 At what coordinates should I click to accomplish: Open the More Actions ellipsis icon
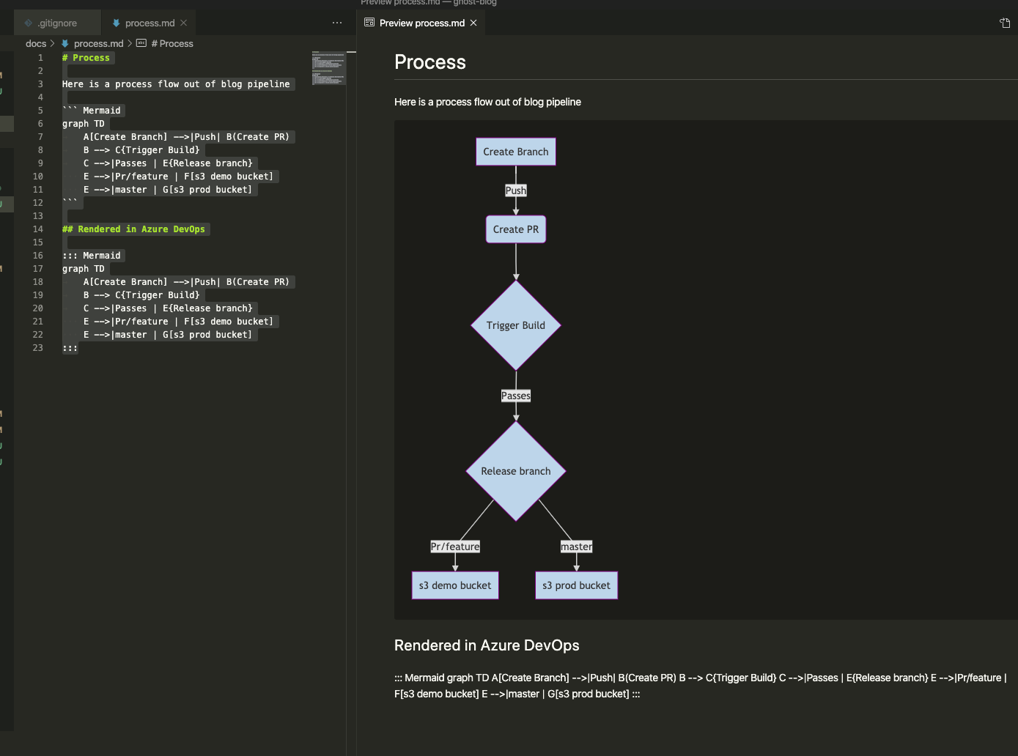point(336,23)
